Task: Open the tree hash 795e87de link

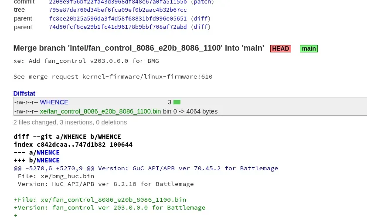Action: (118, 10)
